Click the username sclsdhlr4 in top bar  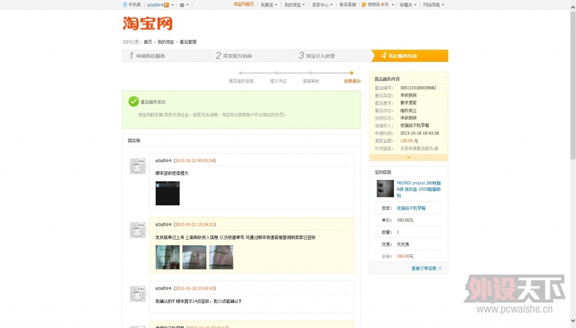(x=155, y=5)
